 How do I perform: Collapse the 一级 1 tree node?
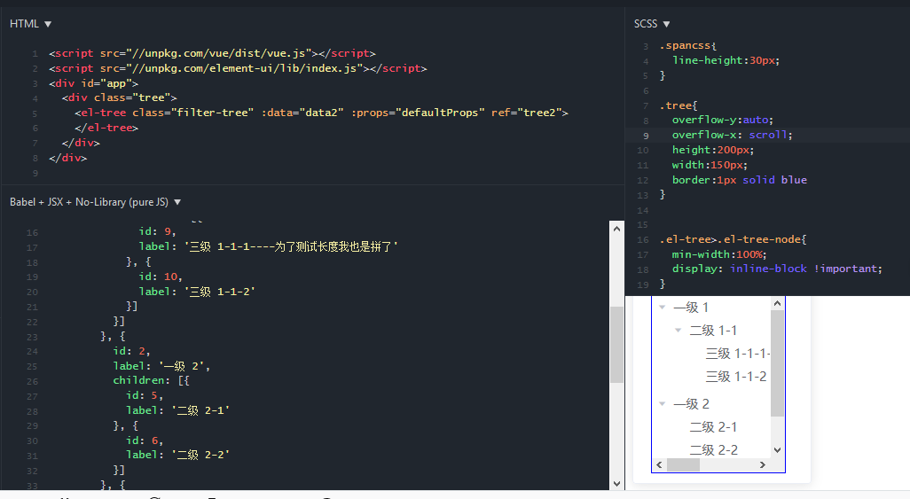[x=663, y=307]
